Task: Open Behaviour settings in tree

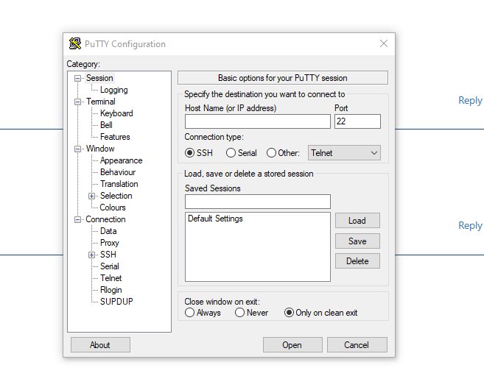Action: (118, 172)
